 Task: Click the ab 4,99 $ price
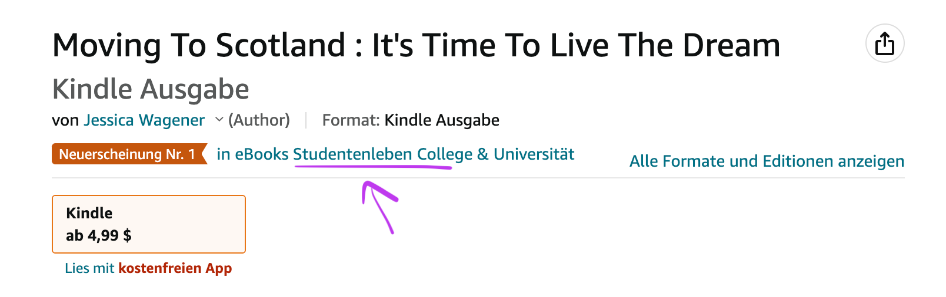tap(99, 235)
